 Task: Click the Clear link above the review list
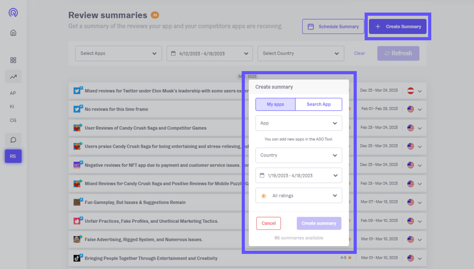[x=359, y=53]
